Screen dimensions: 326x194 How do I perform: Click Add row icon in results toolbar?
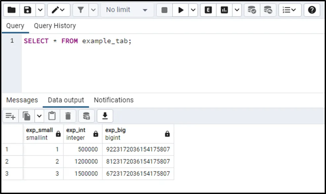pyautogui.click(x=10, y=116)
